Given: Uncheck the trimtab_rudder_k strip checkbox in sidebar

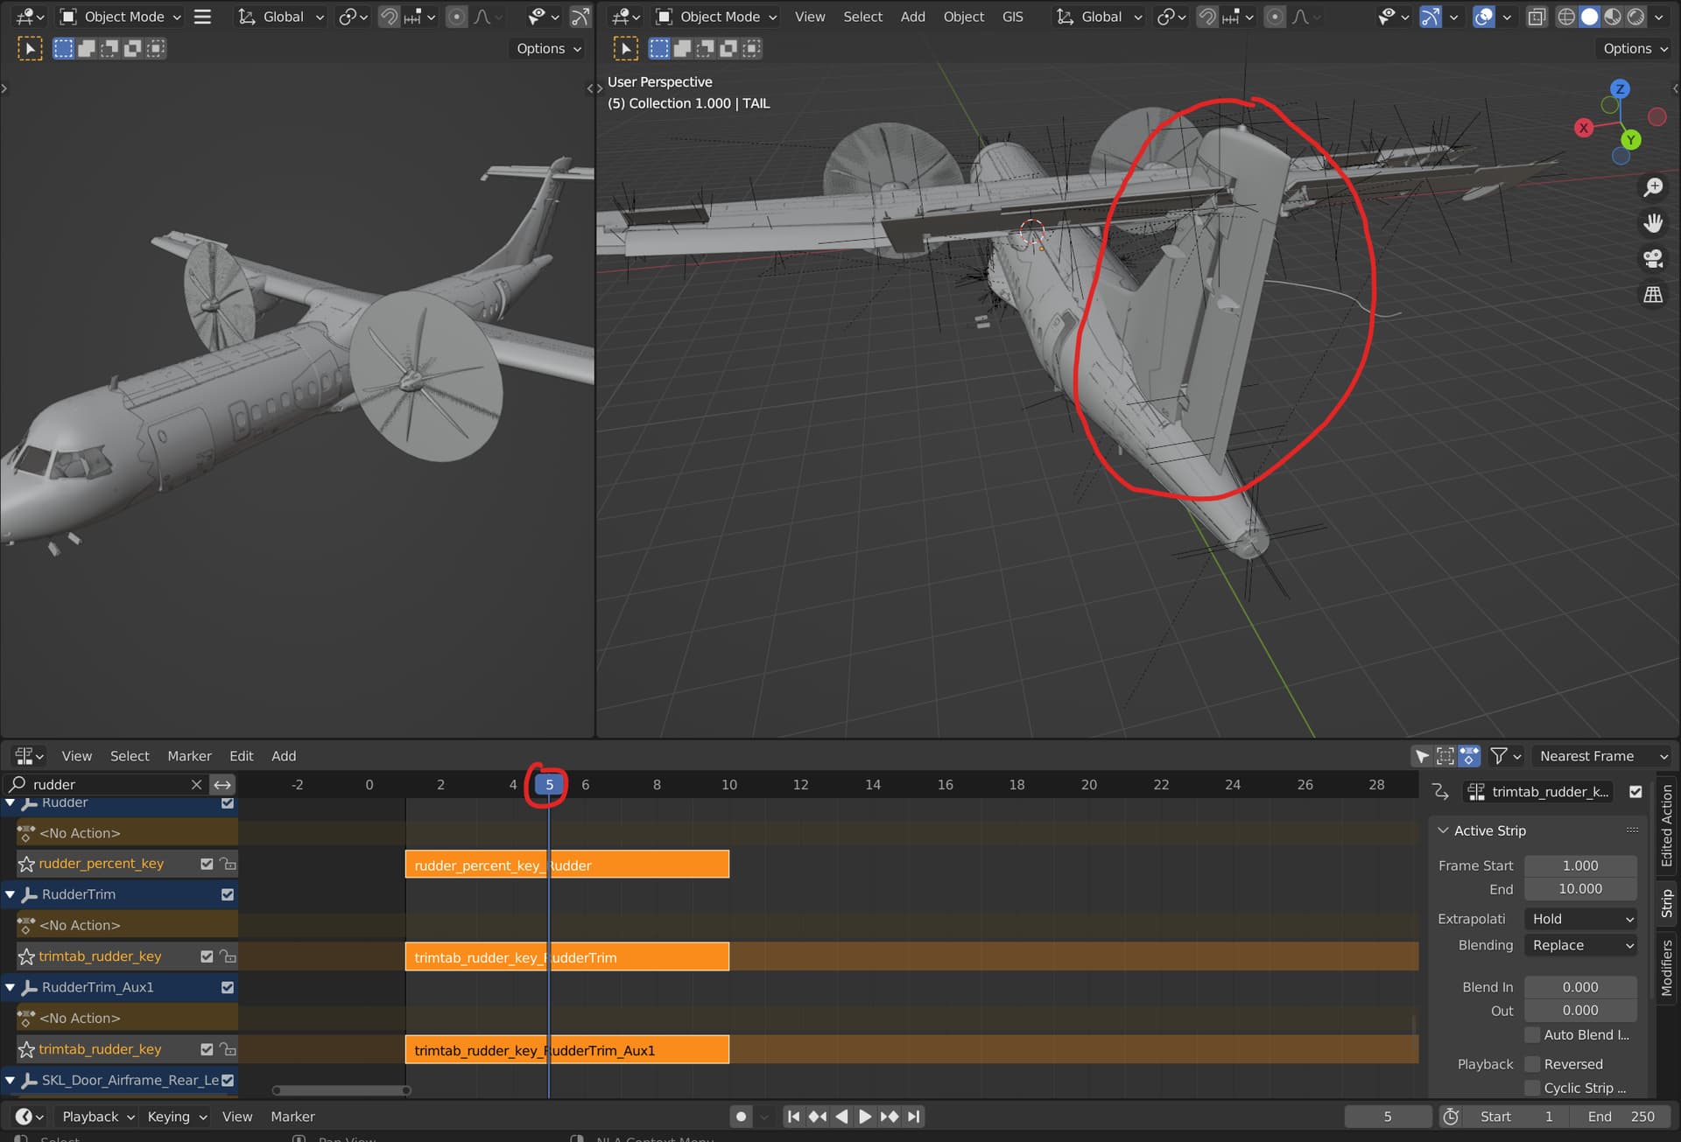Looking at the screenshot, I should pyautogui.click(x=1635, y=791).
